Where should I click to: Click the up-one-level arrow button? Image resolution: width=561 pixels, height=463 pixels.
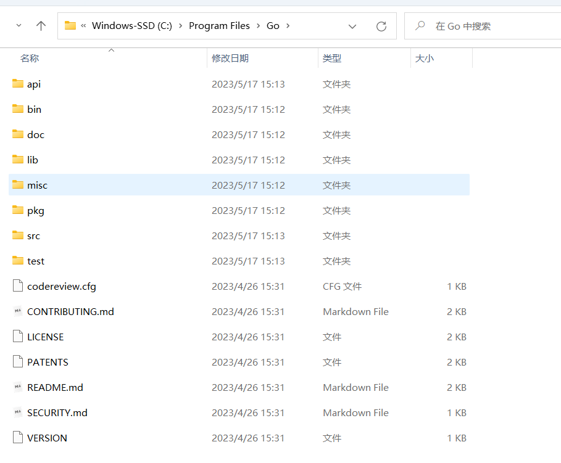point(41,26)
